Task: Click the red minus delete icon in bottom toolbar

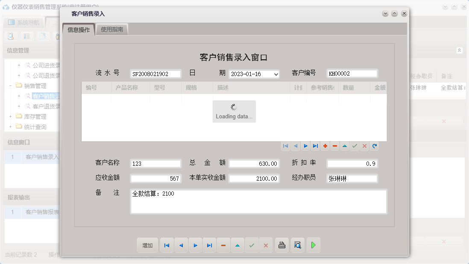Action: point(223,245)
